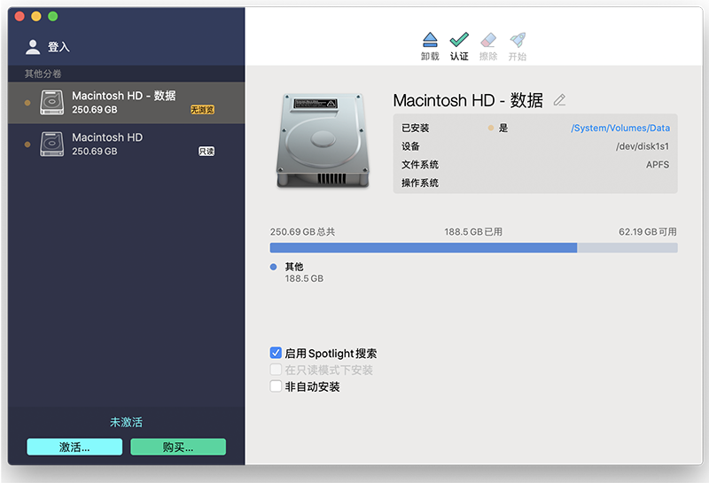Open the /System/Volumes/Data path link
The width and height of the screenshot is (709, 483).
point(619,128)
